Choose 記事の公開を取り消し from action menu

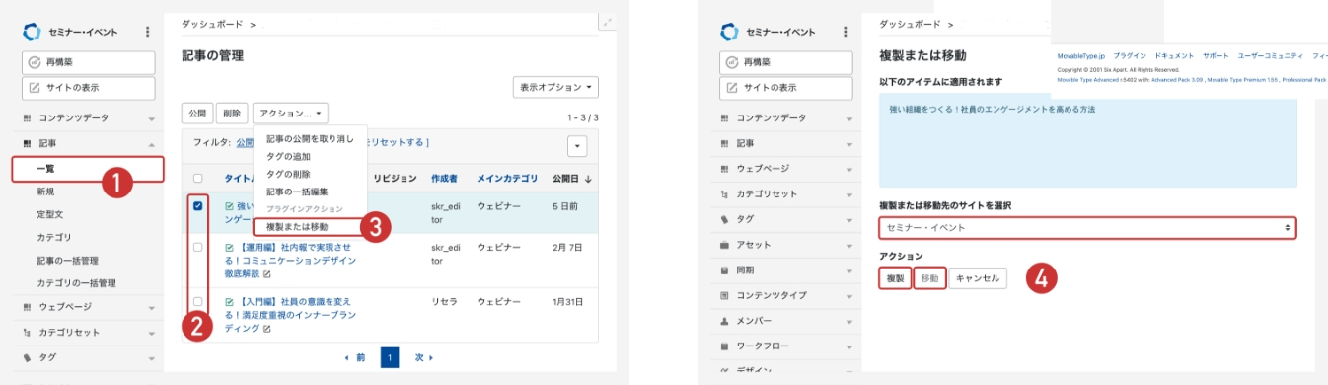(310, 138)
